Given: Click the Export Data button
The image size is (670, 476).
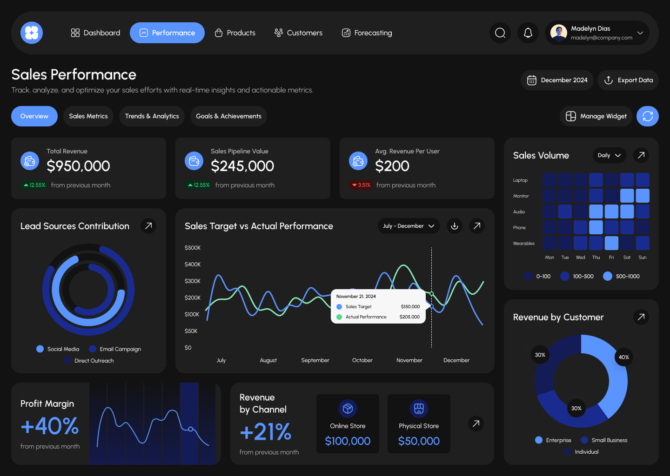Looking at the screenshot, I should coord(628,80).
